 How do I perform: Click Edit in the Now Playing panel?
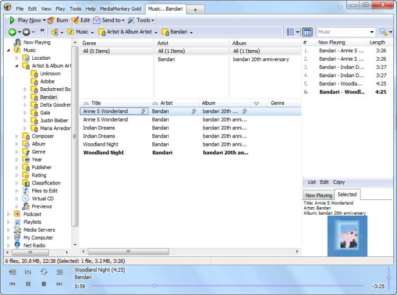point(324,182)
